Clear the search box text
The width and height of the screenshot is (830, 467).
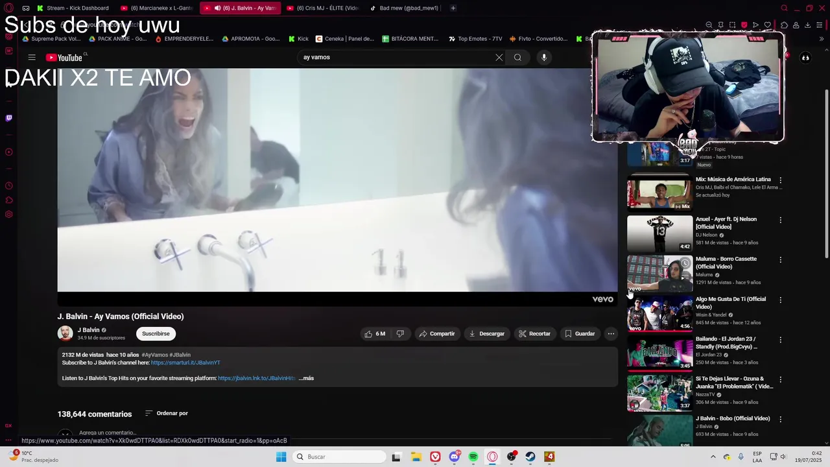(499, 57)
